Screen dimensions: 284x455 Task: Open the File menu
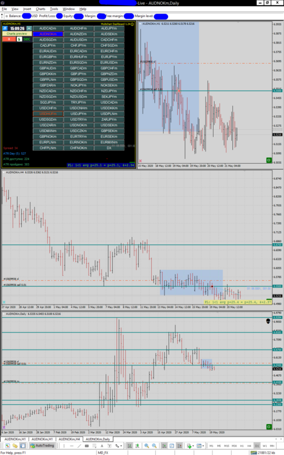(4, 9)
